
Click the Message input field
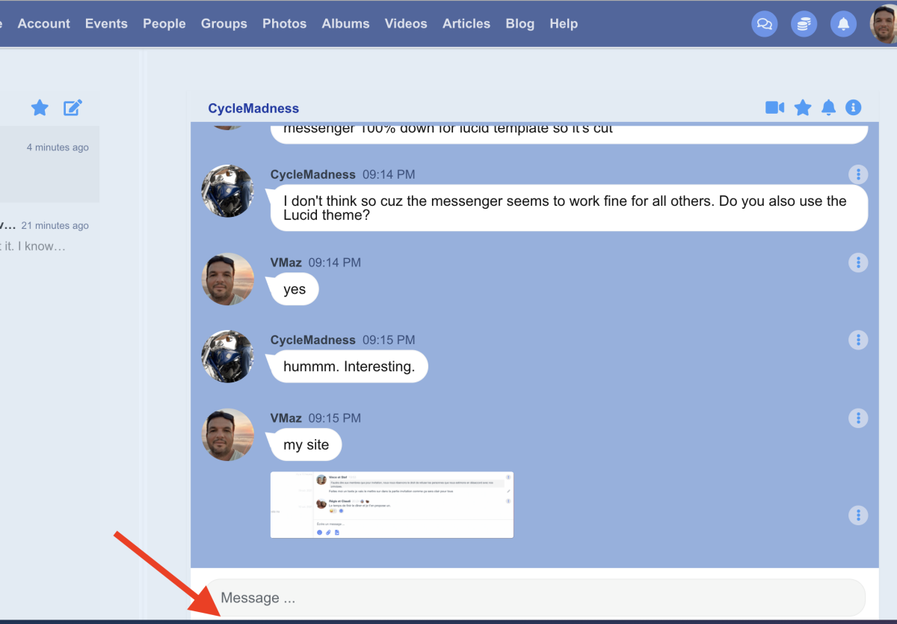click(534, 598)
